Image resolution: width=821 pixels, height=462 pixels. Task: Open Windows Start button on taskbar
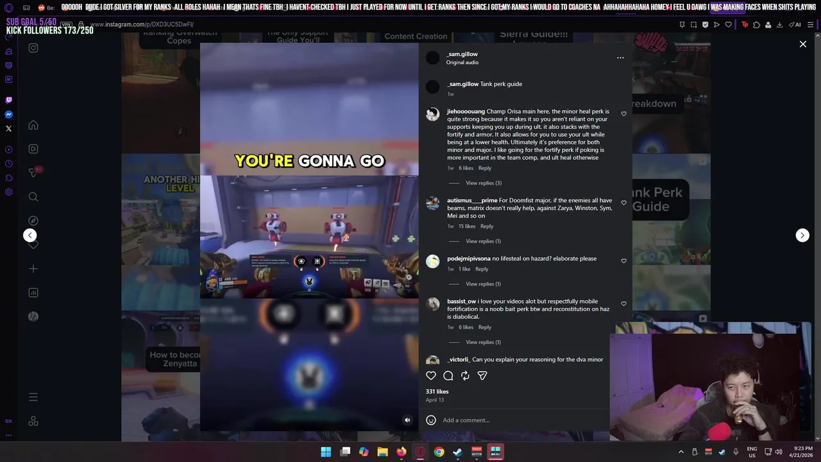pos(326,452)
